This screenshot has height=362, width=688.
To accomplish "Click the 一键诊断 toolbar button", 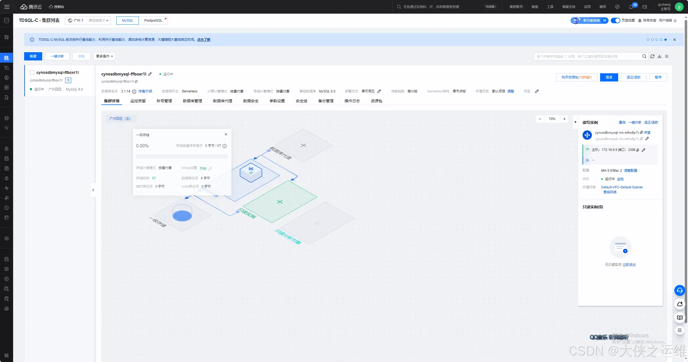I will point(57,56).
